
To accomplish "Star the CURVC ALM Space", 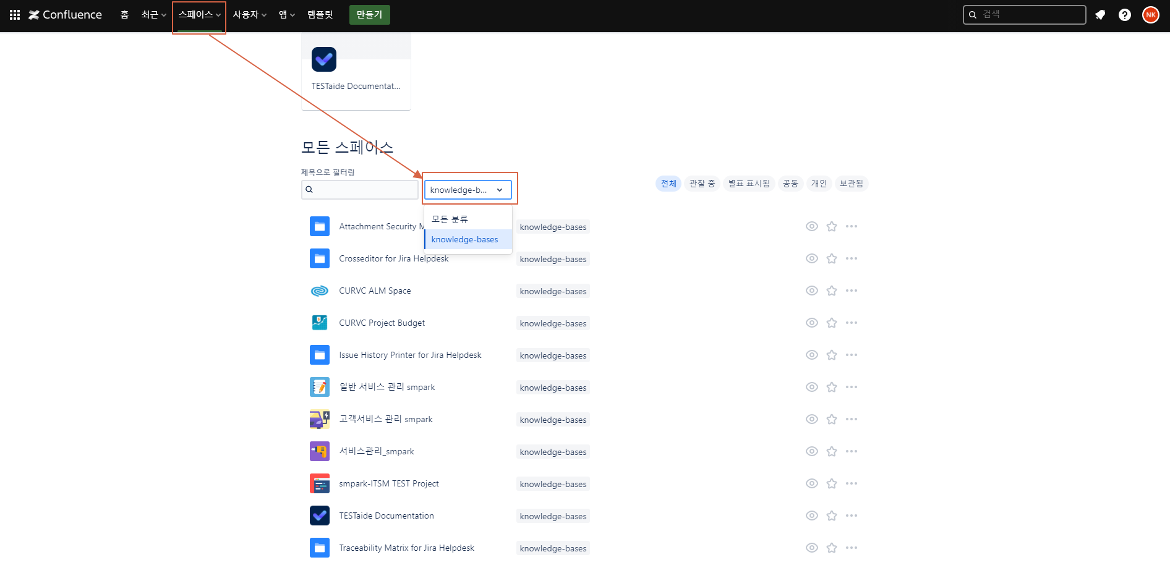I will point(832,291).
